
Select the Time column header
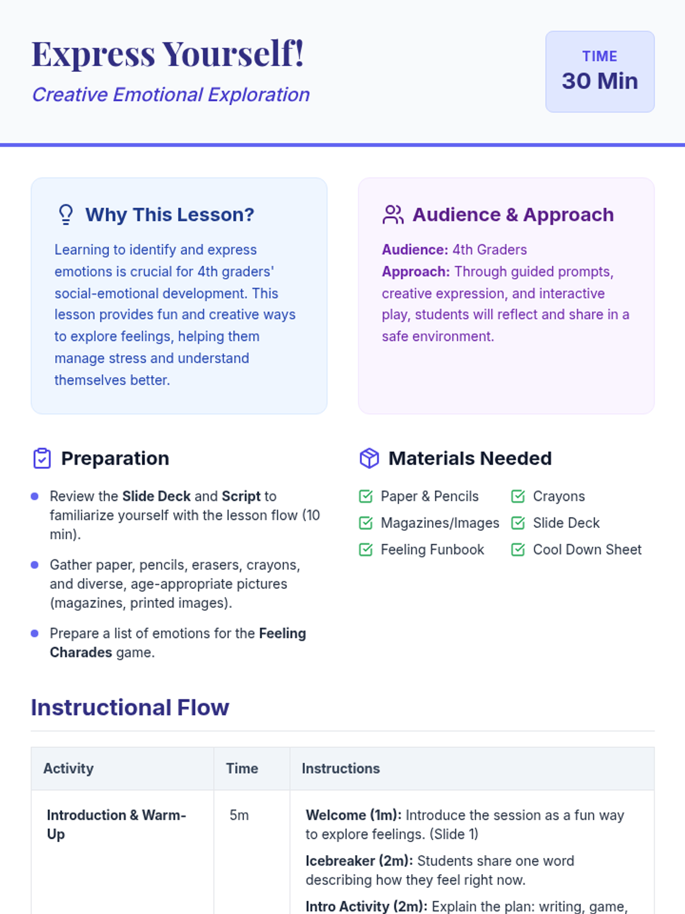coord(252,769)
